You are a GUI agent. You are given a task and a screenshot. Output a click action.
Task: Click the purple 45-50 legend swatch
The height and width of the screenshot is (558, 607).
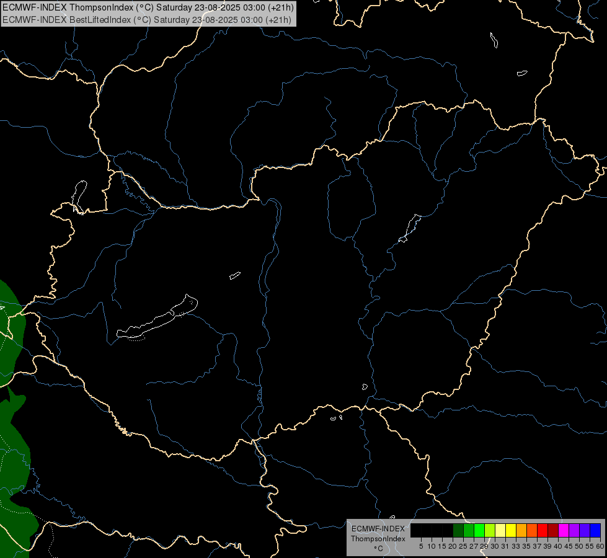[x=574, y=530]
